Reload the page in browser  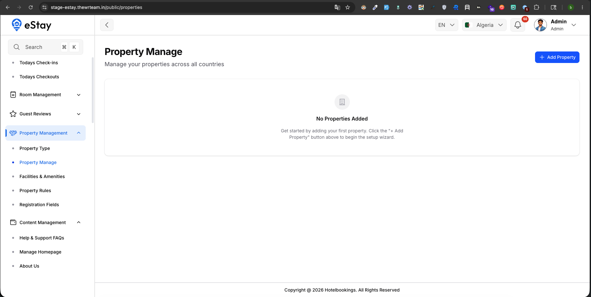tap(31, 7)
